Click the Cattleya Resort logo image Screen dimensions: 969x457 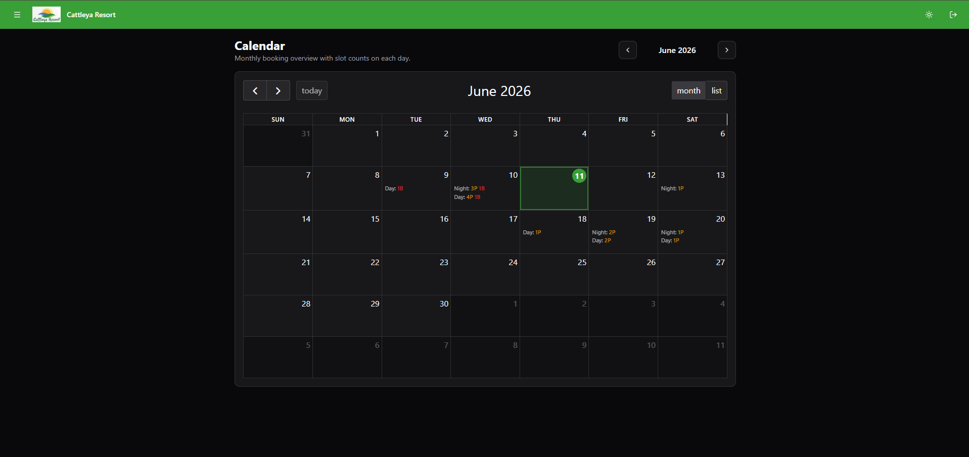[47, 15]
